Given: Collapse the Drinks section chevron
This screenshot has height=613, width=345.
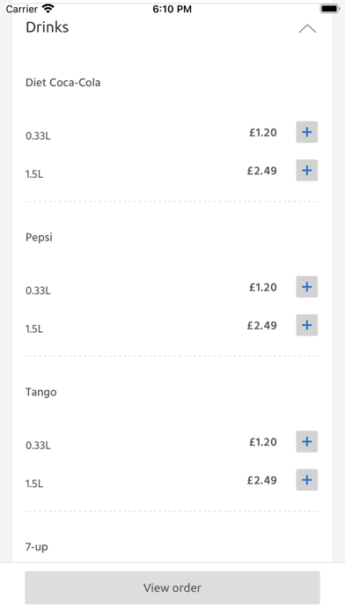Looking at the screenshot, I should (307, 28).
